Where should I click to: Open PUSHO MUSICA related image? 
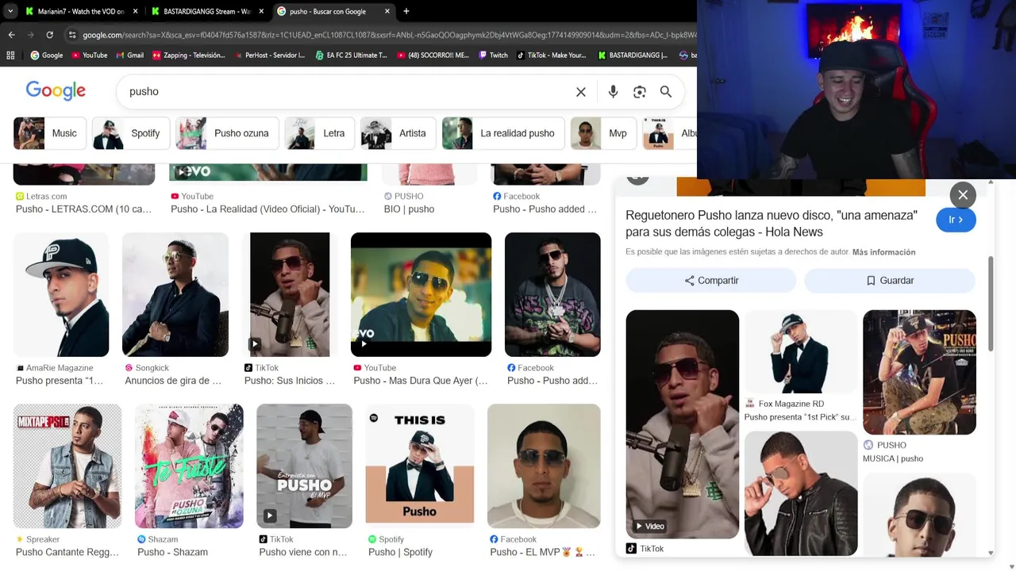click(x=919, y=372)
